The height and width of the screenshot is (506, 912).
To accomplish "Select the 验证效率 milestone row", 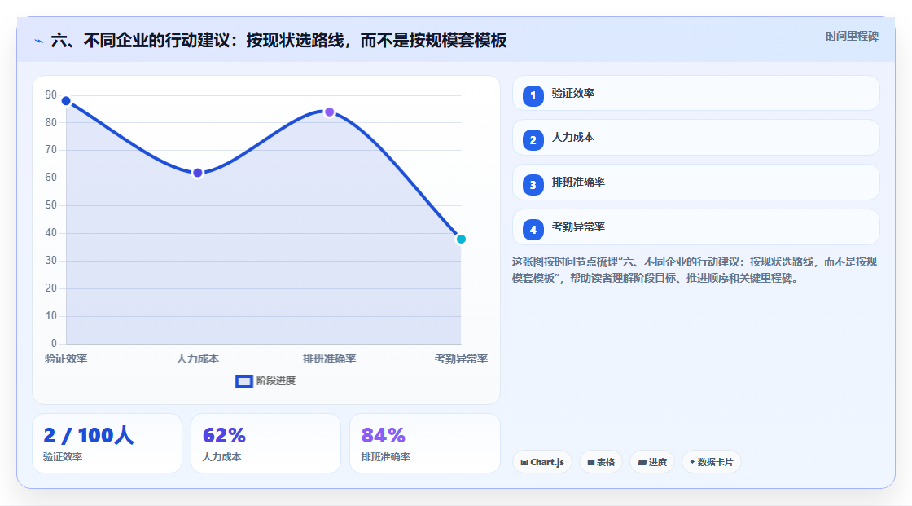I will pos(695,93).
